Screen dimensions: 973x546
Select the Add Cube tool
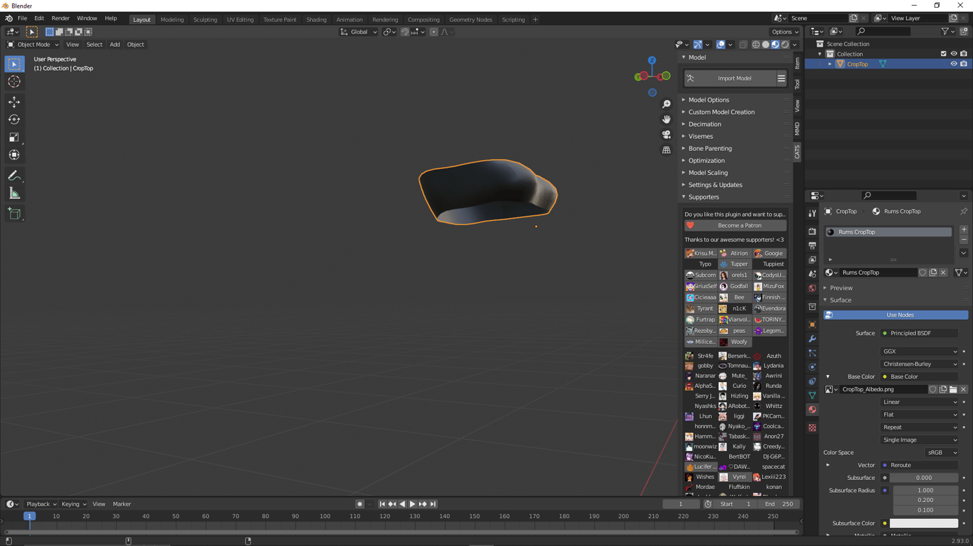coord(14,214)
